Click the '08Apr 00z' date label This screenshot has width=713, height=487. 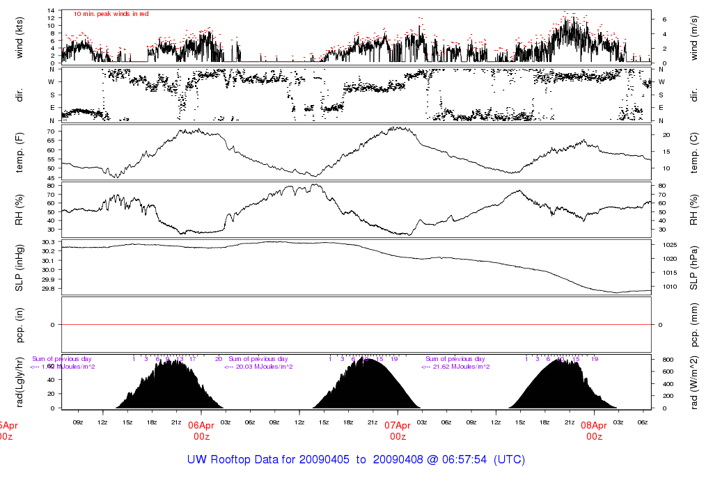(x=594, y=431)
